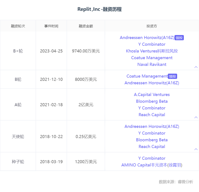Open A.Capital Ventures investor link
Image resolution: width=199 pixels, height=192 pixels.
click(x=152, y=95)
